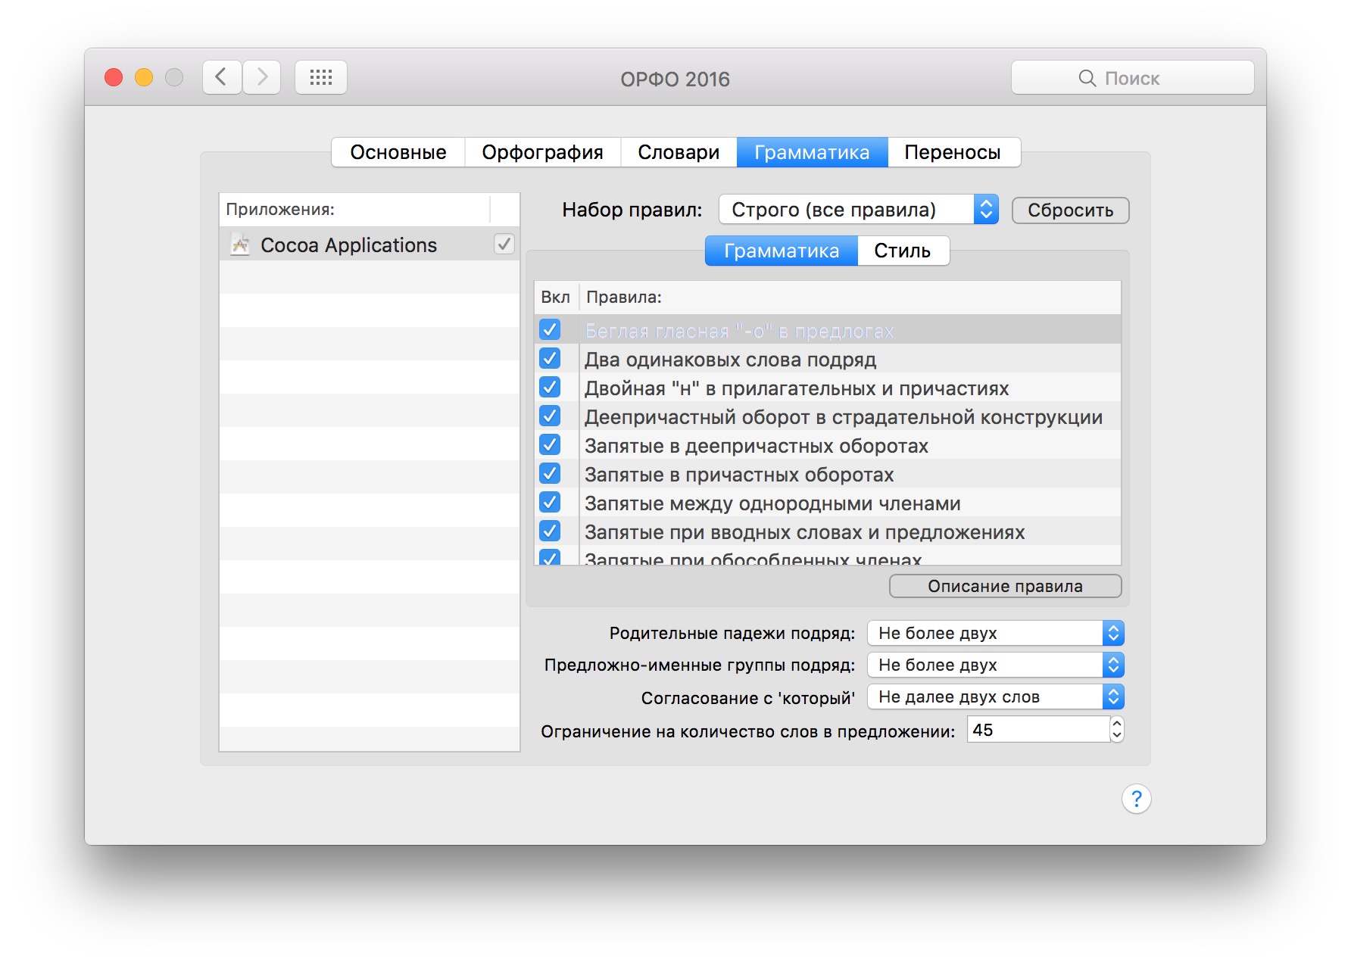Open Родительные падежи подряд dropdown
Viewport: 1351px width, 966px height.
click(996, 633)
